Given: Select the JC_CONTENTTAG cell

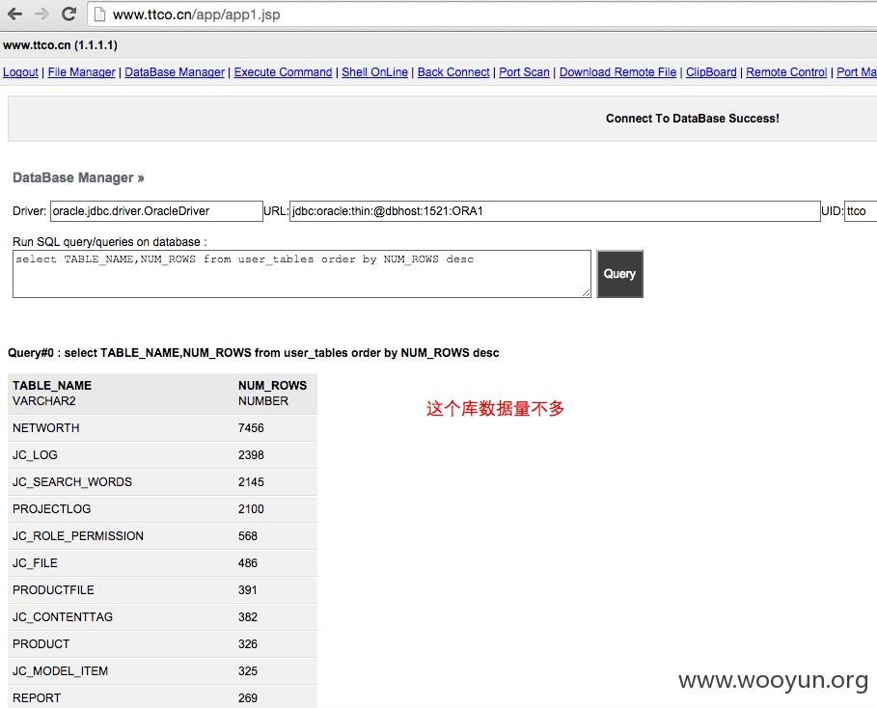Looking at the screenshot, I should point(63,616).
